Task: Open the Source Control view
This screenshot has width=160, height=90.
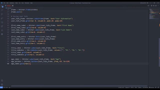Action: click(x=2, y=14)
